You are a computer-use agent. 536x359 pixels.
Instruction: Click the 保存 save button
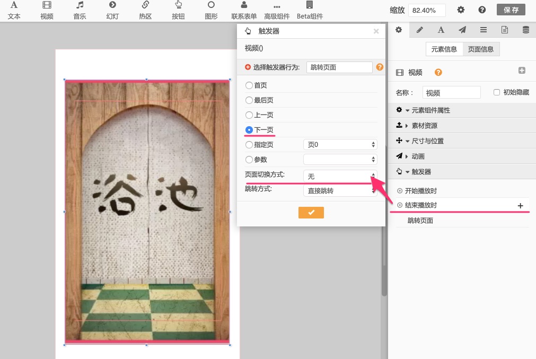click(x=511, y=10)
